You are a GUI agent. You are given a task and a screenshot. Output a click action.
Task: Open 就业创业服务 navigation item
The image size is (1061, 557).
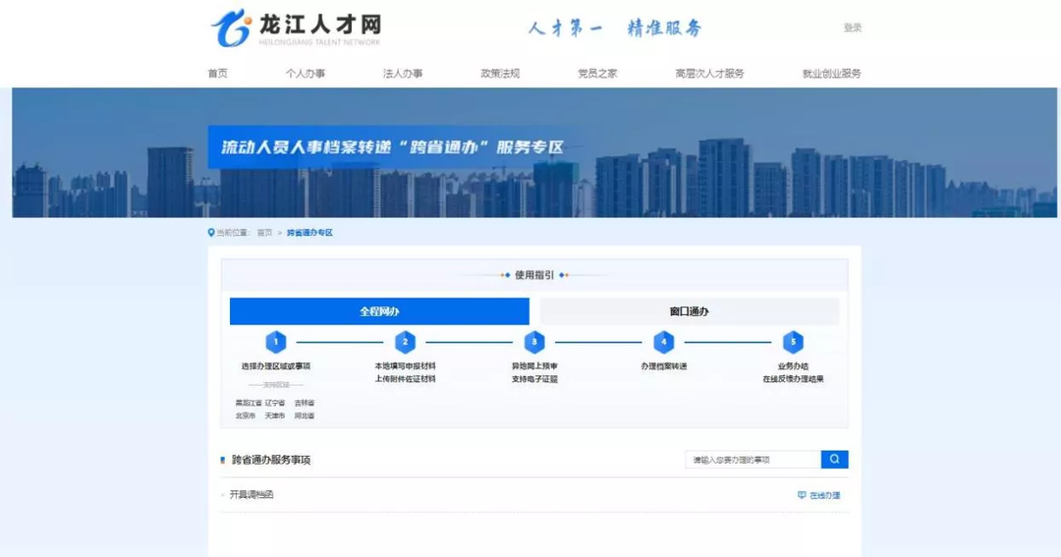(x=831, y=74)
